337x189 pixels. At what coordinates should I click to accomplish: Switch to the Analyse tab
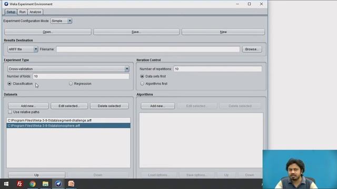click(x=35, y=12)
